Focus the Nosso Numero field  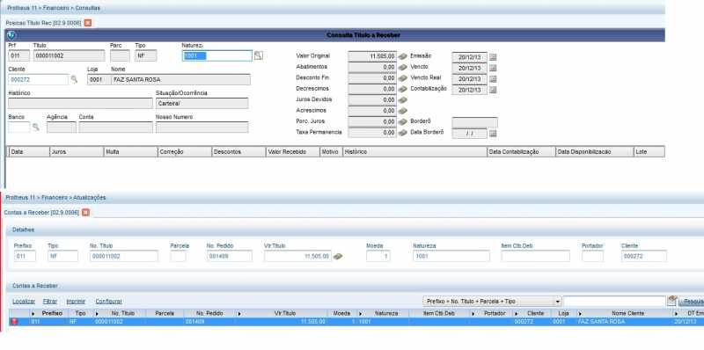(202, 128)
